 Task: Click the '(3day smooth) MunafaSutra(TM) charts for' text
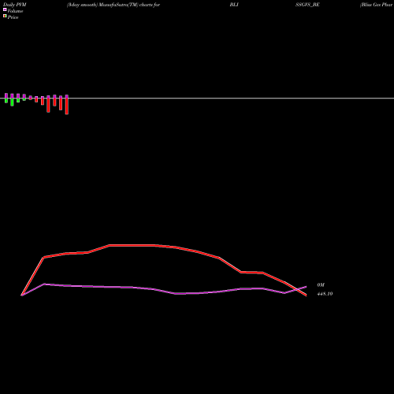coord(113,5)
